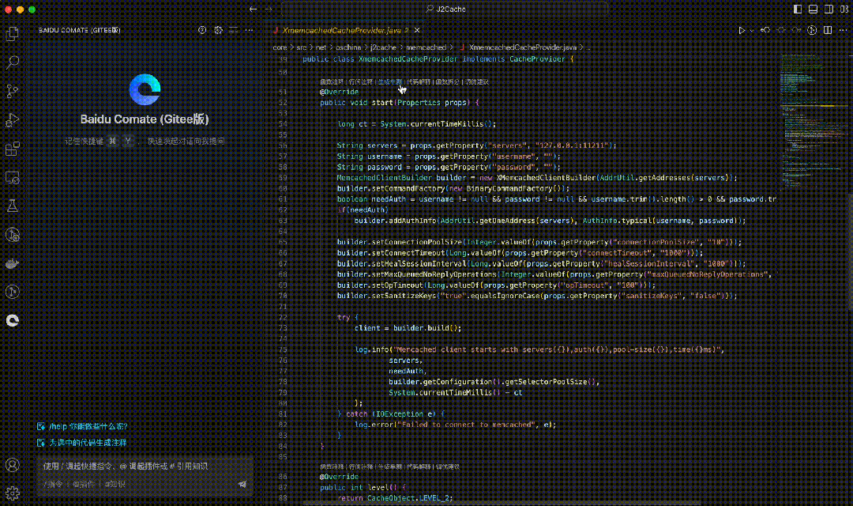Click the Comate panel list icon
The width and height of the screenshot is (853, 506).
coord(233,31)
